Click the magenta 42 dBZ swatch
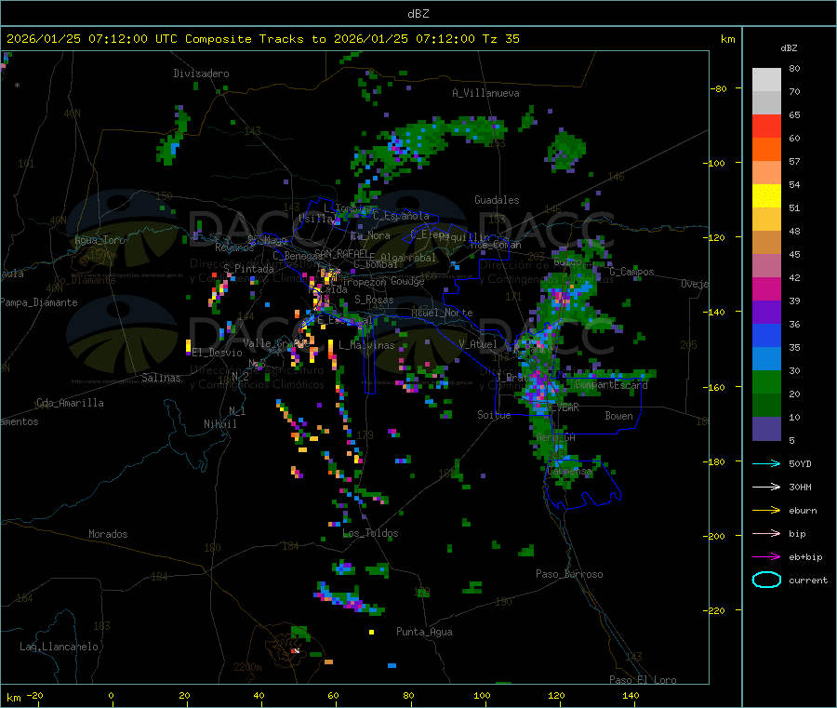 click(766, 288)
